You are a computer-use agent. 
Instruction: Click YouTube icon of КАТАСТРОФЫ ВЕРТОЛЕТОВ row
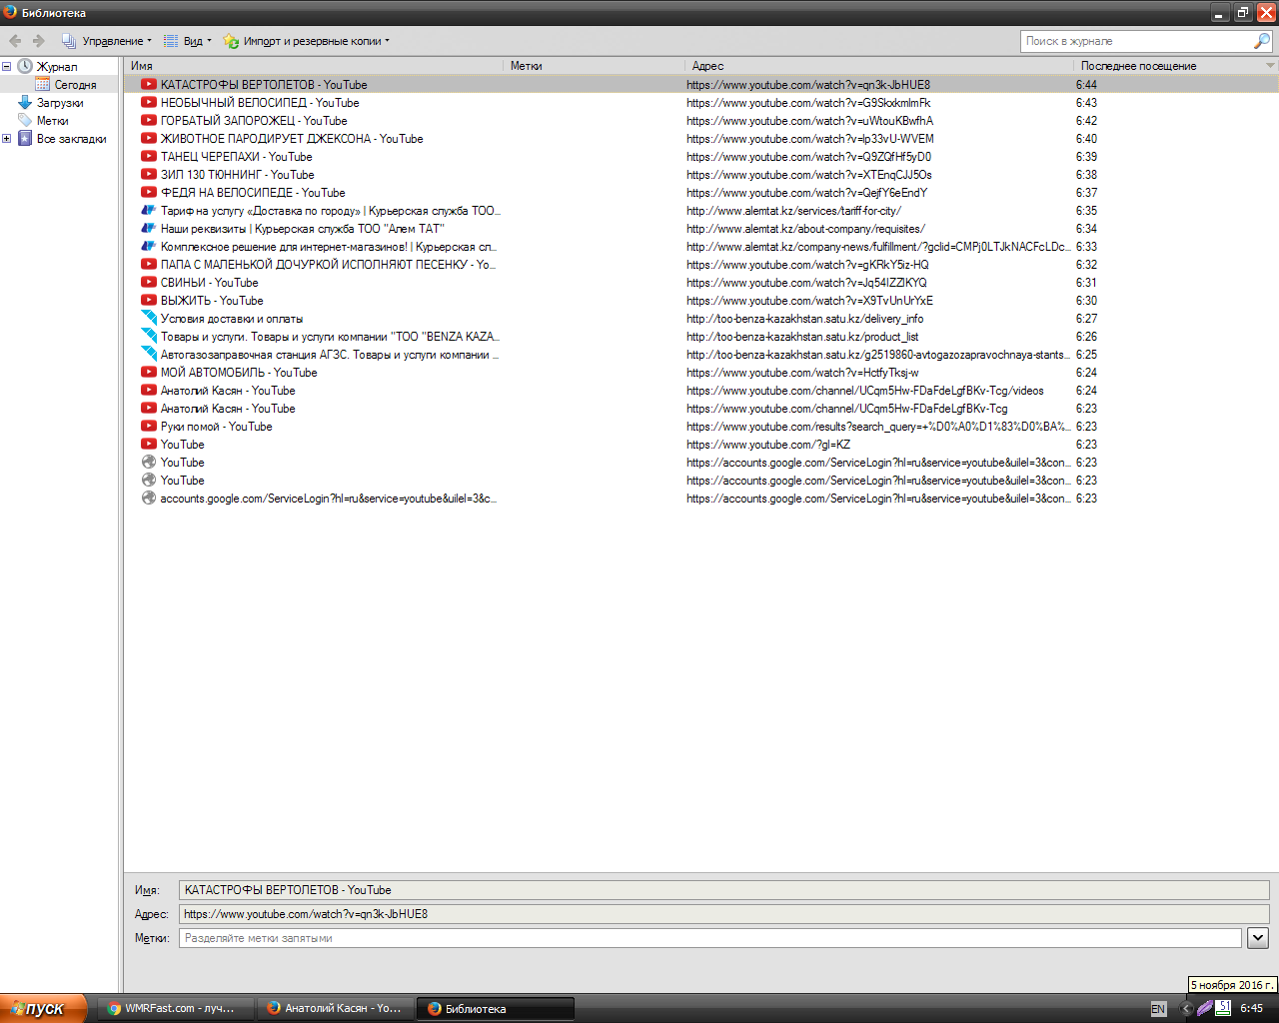pos(149,85)
